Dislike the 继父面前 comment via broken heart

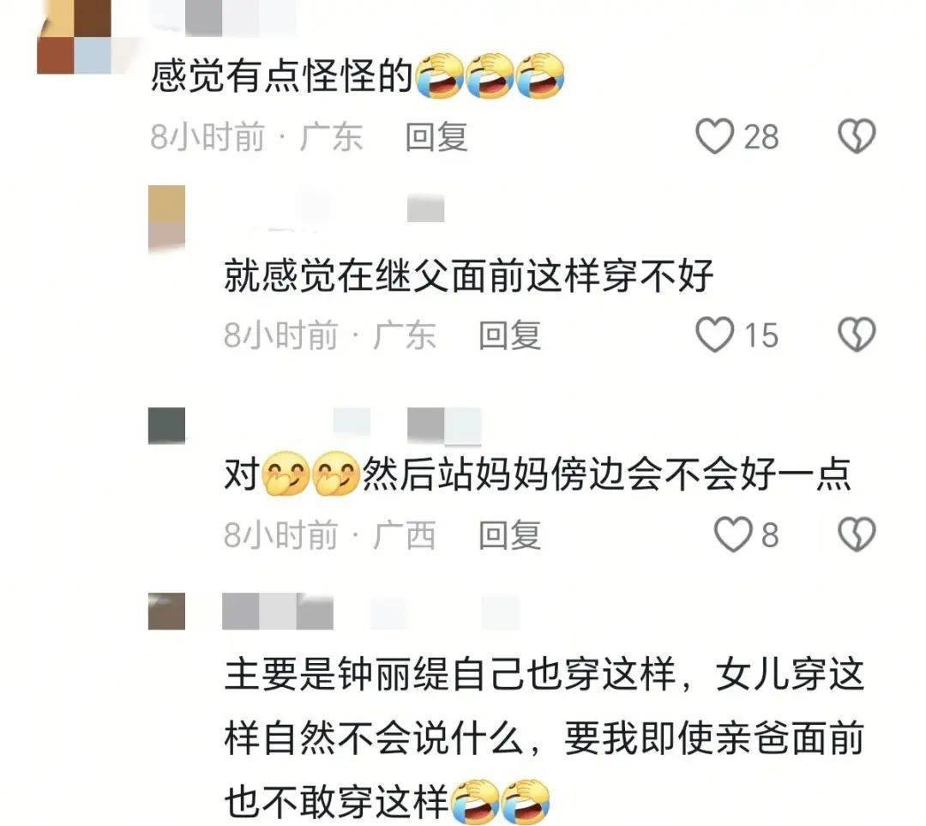click(857, 335)
